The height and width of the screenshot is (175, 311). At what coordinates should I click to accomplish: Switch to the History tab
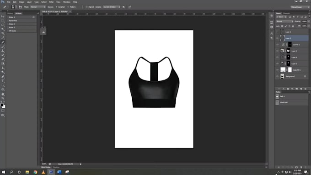point(10,13)
